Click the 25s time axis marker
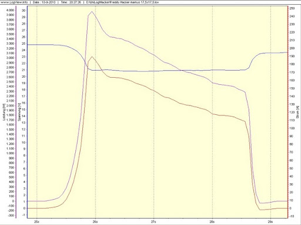The height and width of the screenshot is (225, 301). click(x=36, y=221)
